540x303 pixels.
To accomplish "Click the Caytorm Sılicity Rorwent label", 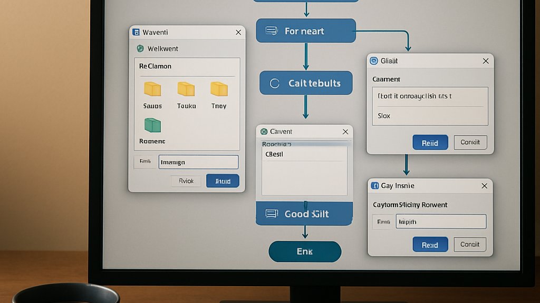I will coord(410,205).
